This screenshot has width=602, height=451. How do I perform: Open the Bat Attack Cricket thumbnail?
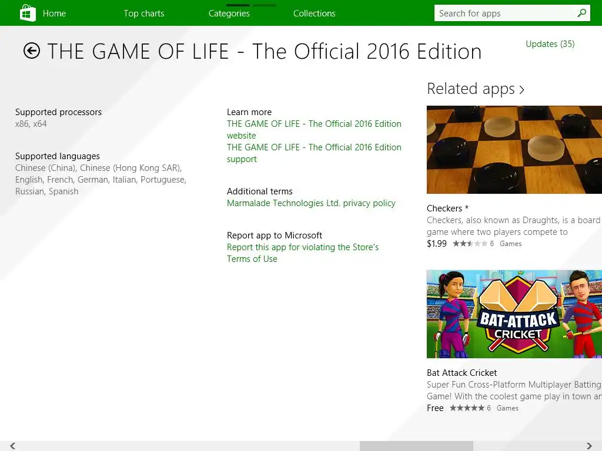(x=514, y=314)
